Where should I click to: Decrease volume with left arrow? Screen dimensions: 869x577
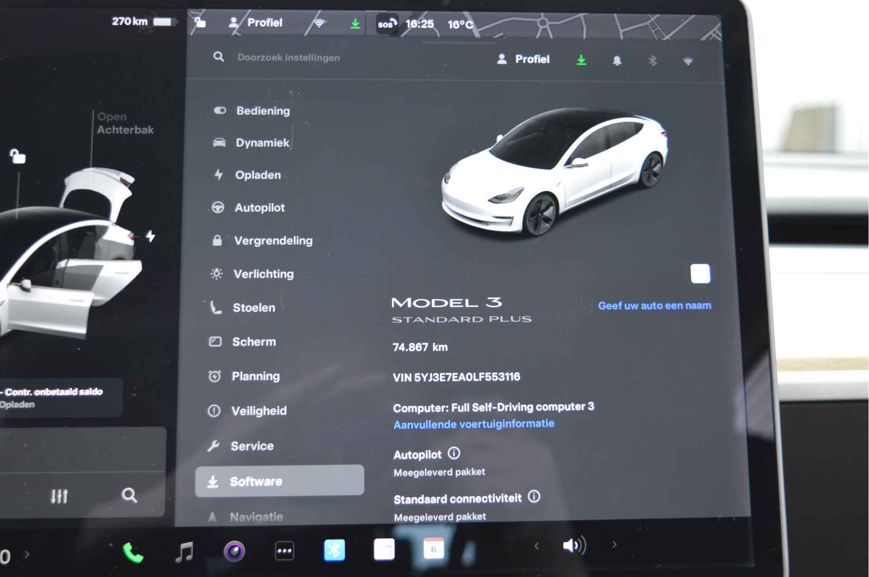(x=537, y=546)
